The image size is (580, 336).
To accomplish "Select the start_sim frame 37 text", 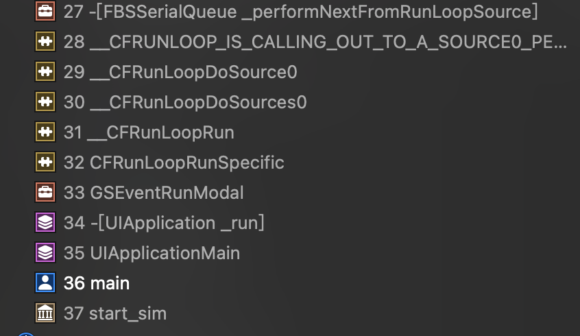I will point(115,313).
